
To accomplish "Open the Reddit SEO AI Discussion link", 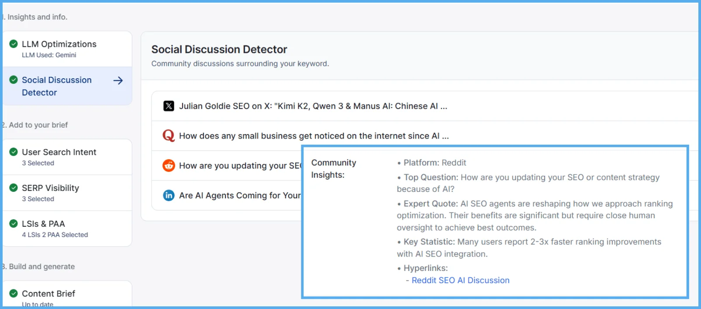I will [x=460, y=280].
